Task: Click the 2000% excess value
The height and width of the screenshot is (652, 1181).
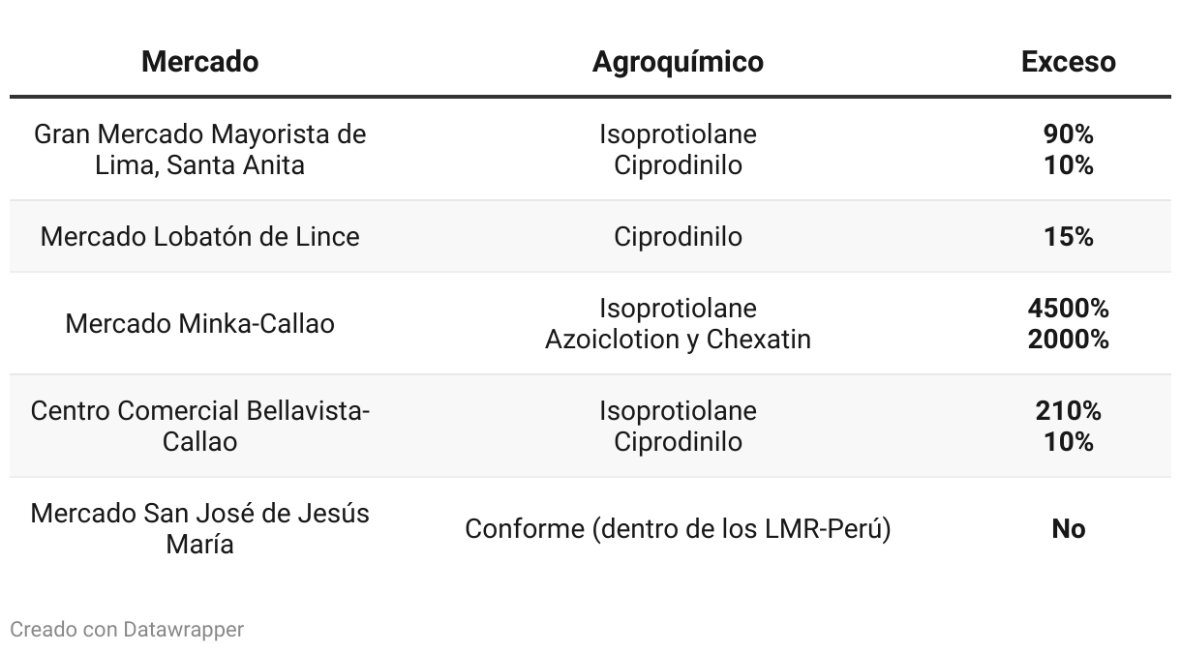Action: click(1068, 340)
